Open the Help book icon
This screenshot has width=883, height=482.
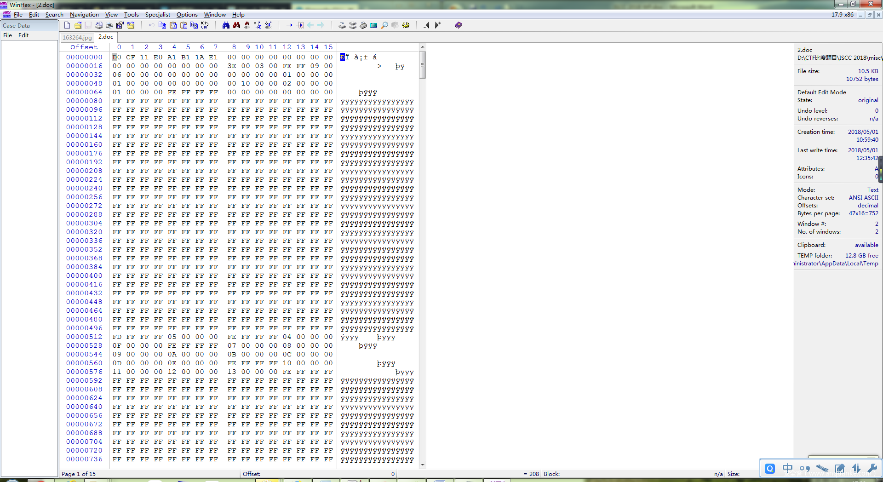coord(458,25)
